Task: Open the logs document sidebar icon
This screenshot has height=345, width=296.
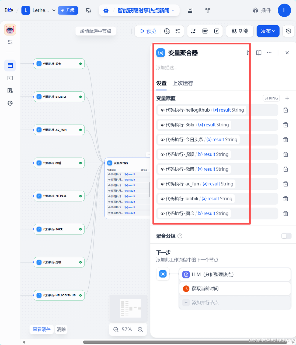Action: pyautogui.click(x=10, y=91)
